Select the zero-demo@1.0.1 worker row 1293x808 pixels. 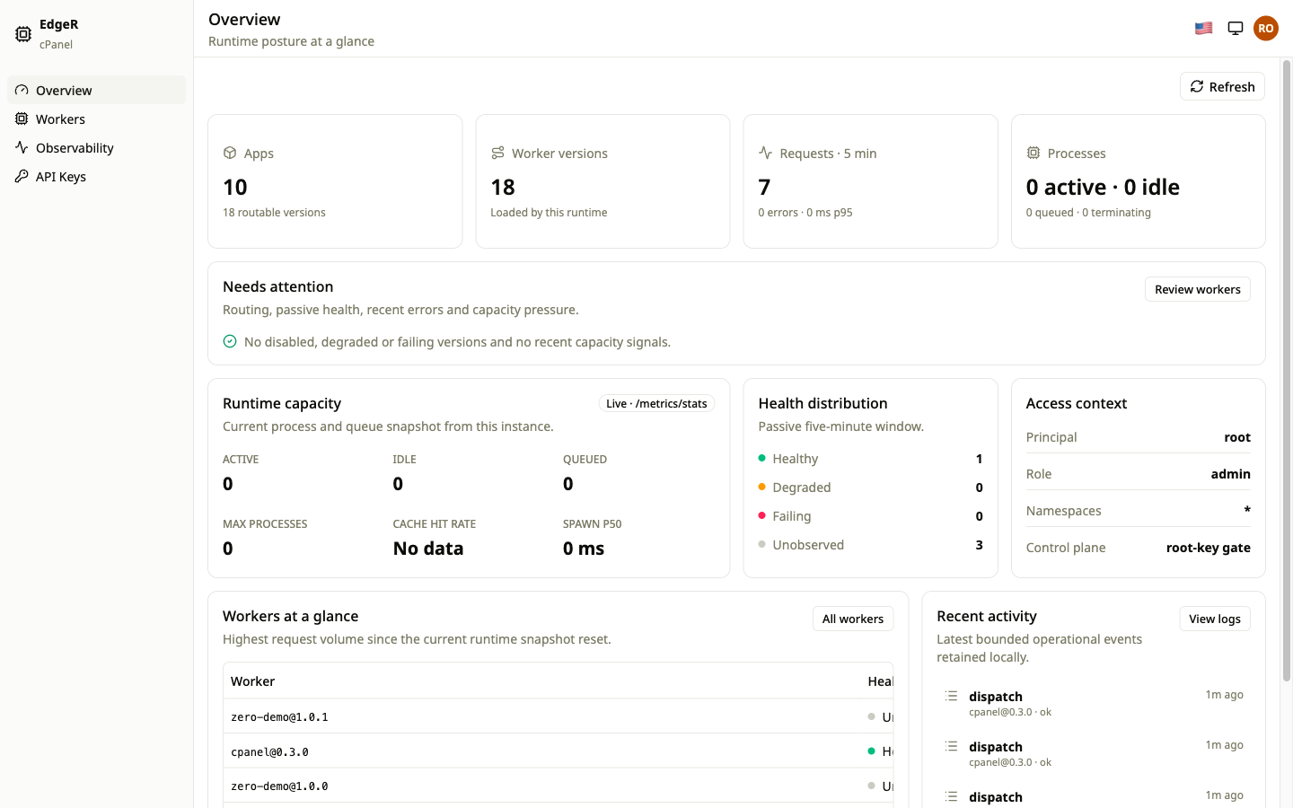click(558, 716)
